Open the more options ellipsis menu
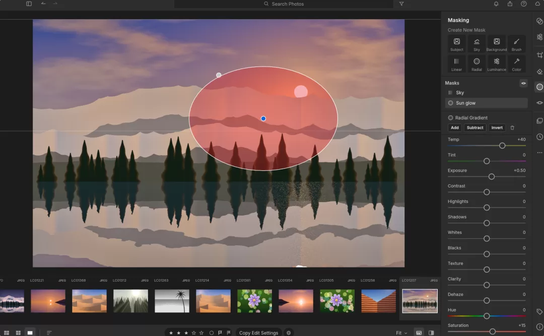The image size is (544, 336). tap(539, 153)
